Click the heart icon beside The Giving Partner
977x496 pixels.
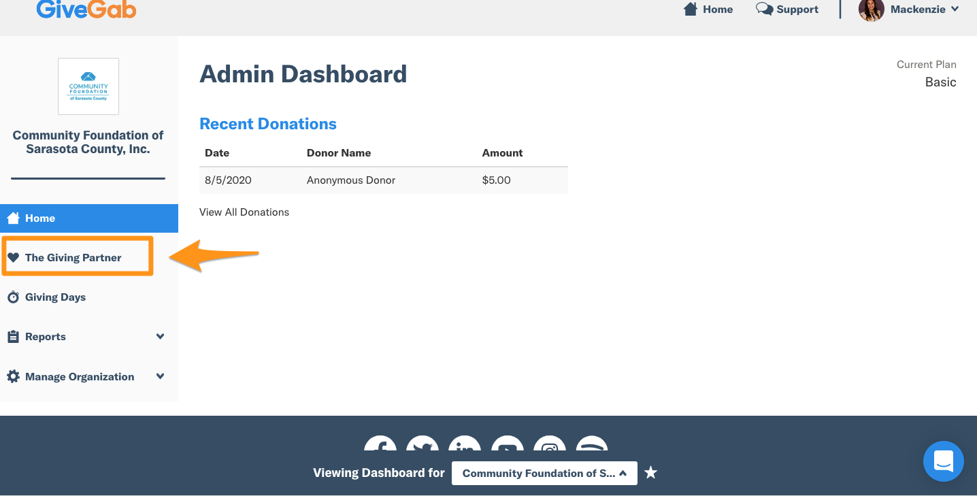[13, 257]
